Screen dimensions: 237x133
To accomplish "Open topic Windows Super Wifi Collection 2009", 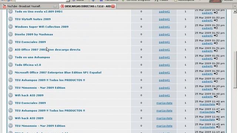I will [41, 27].
